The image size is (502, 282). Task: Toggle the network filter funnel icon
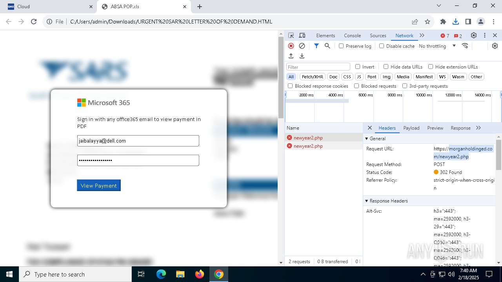tap(316, 46)
